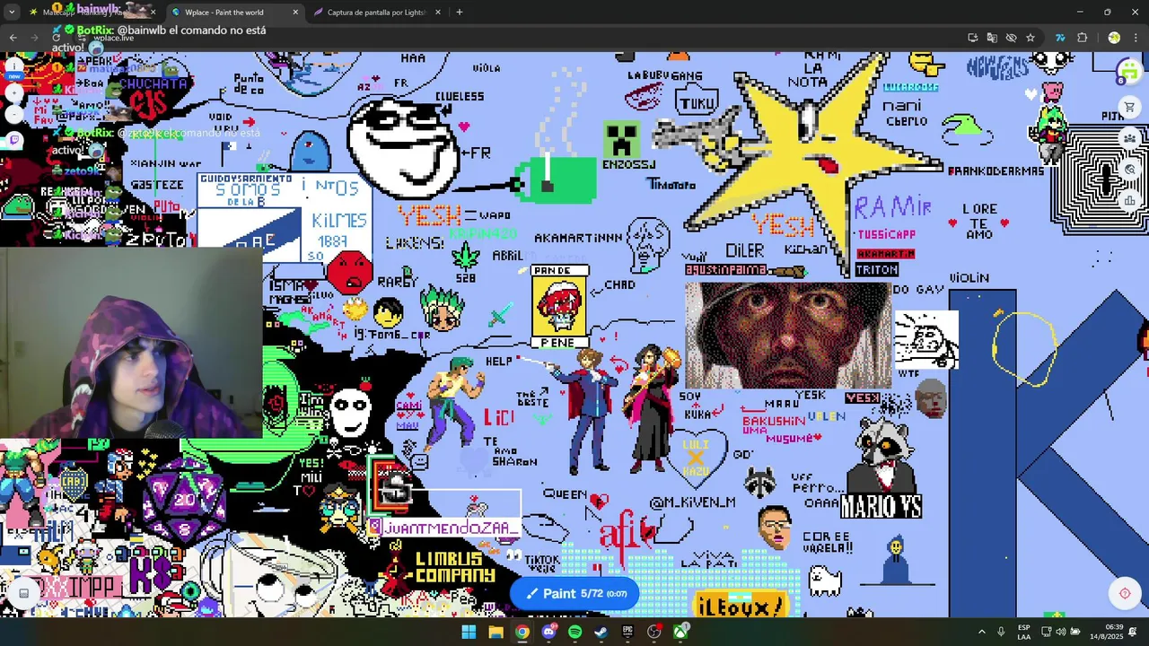Open Steam from the taskbar
Image resolution: width=1149 pixels, height=646 pixels.
point(601,632)
